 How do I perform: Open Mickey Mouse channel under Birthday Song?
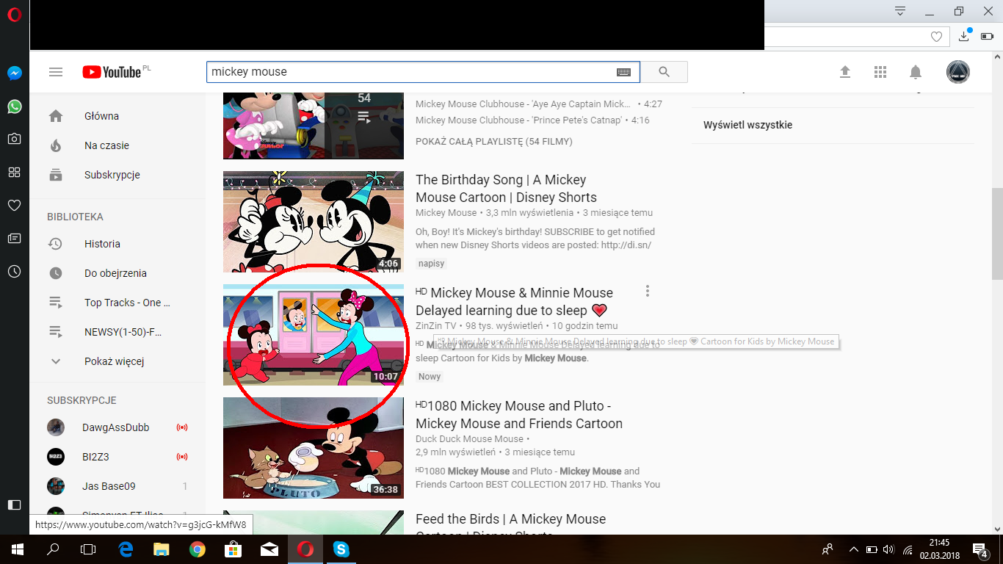(x=446, y=213)
